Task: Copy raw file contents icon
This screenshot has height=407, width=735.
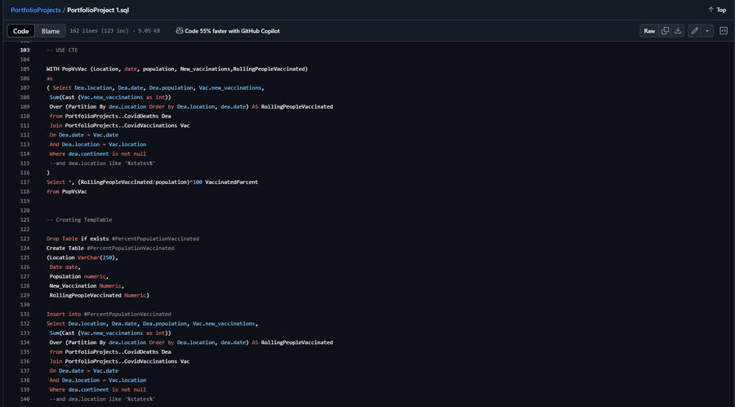Action: 666,31
